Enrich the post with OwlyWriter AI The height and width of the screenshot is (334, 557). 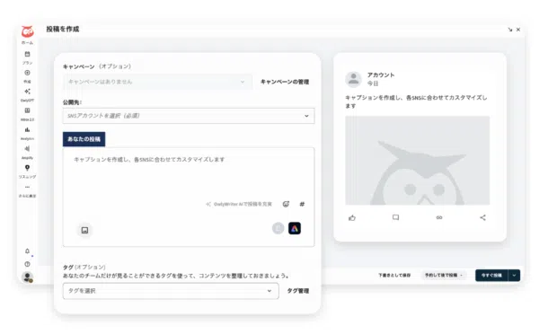[x=239, y=204]
